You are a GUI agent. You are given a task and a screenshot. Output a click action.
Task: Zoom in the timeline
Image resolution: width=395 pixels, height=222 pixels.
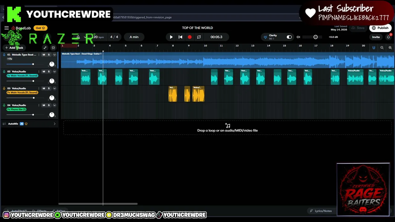click(390, 48)
